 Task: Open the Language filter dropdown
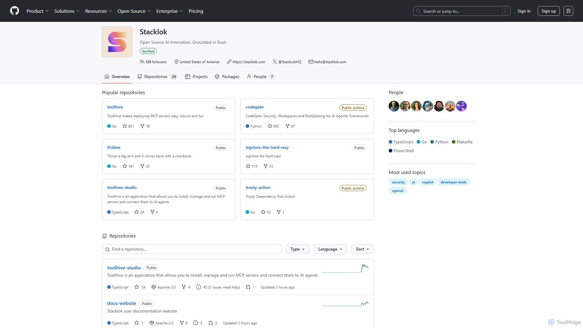[330, 249]
